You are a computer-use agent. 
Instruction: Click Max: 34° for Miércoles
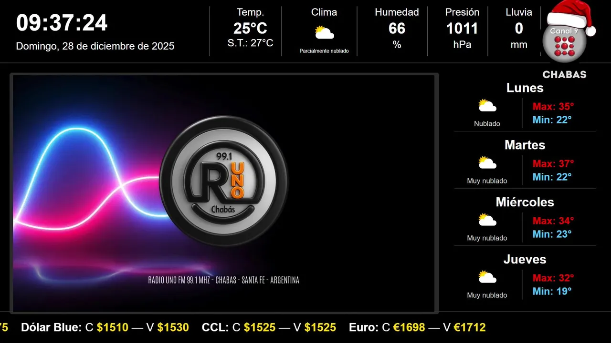553,221
